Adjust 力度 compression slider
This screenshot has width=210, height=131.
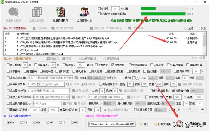pos(190,109)
